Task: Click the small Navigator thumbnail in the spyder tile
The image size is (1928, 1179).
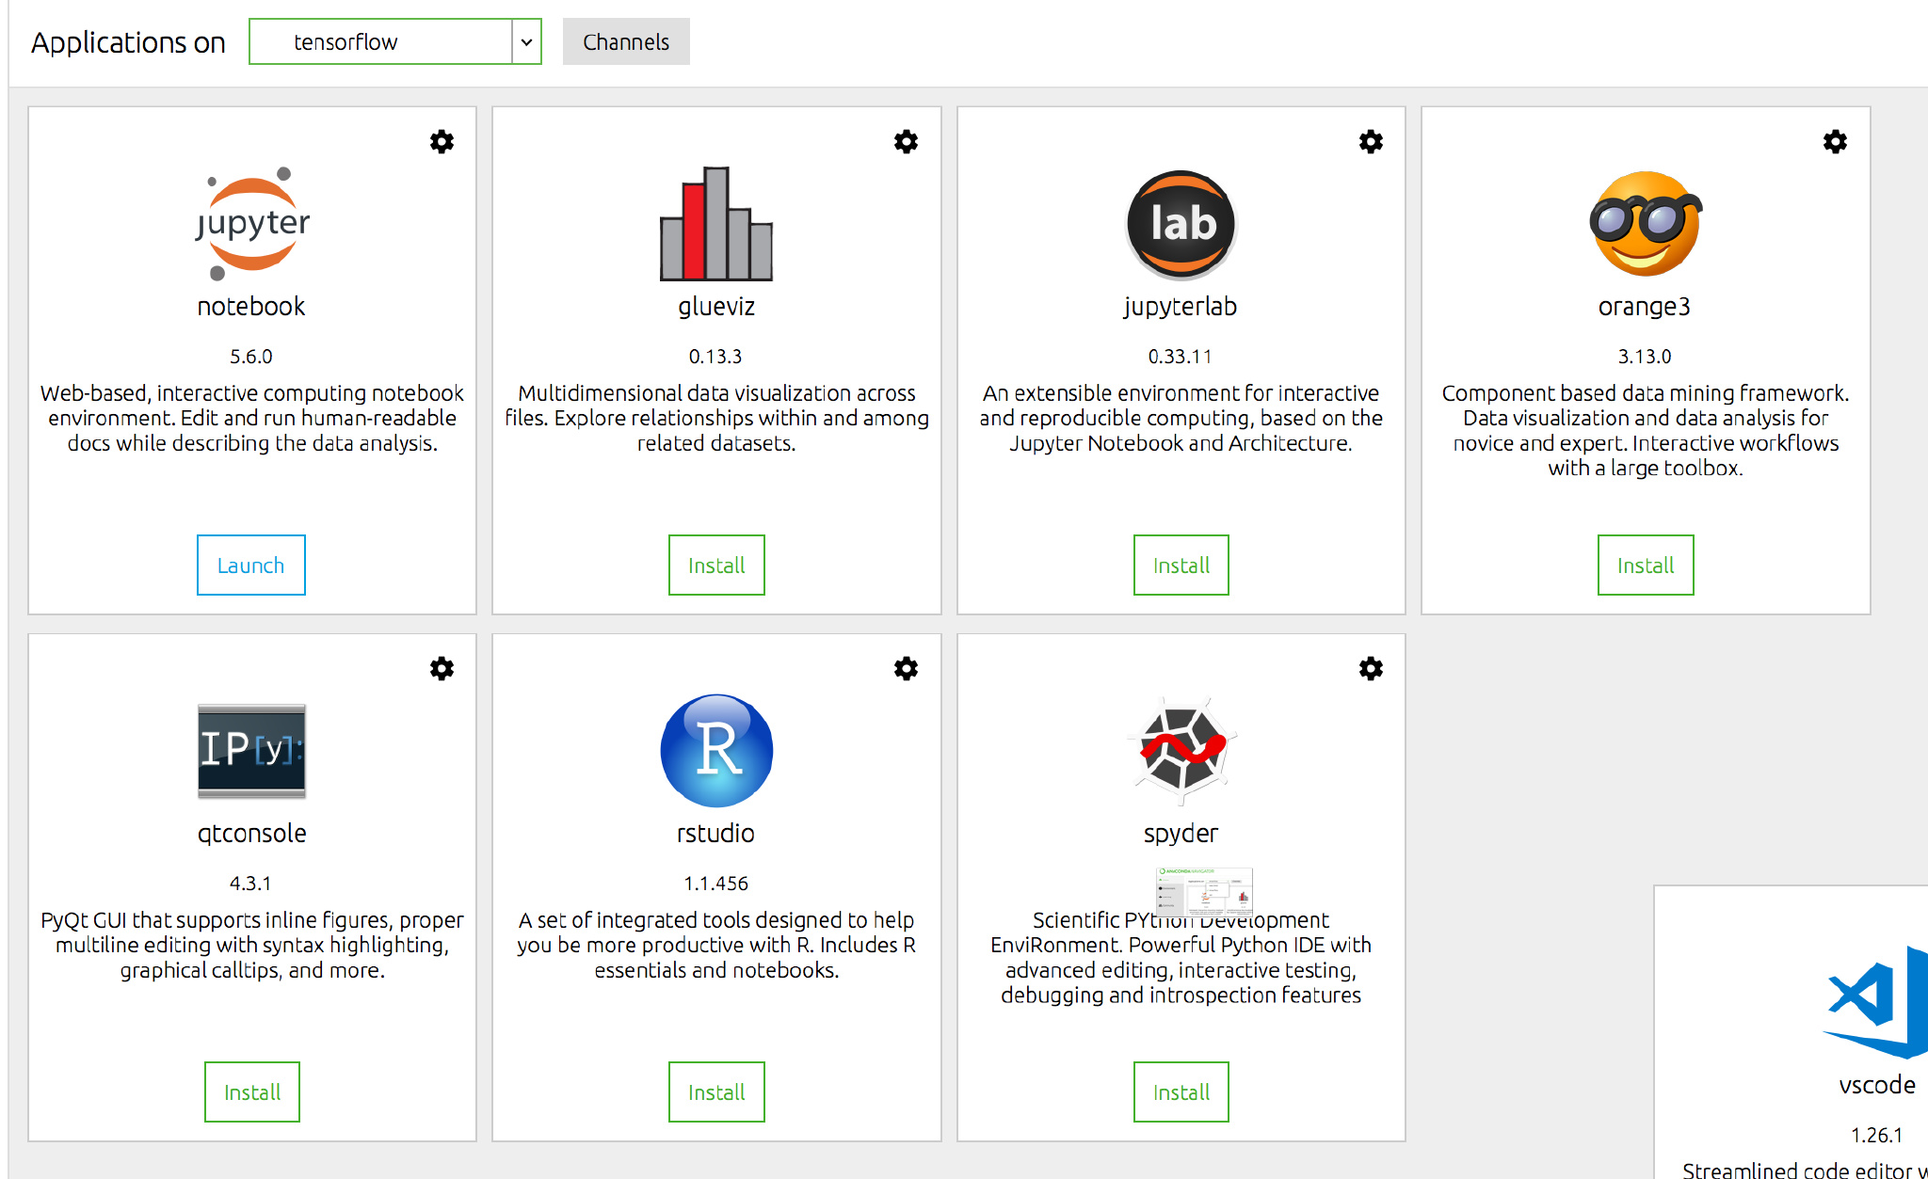Action: pos(1204,892)
